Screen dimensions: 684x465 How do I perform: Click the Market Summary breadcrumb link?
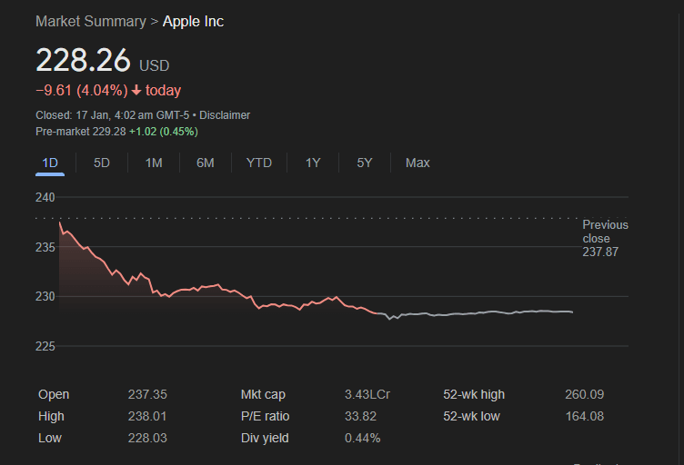91,21
